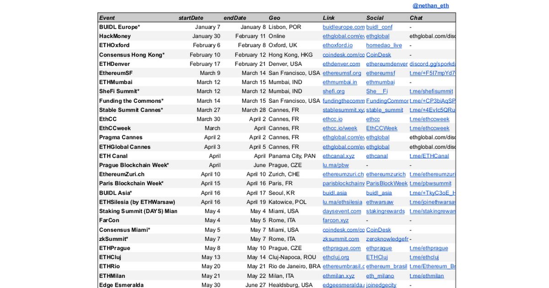Select the ETHRio event cell
This screenshot has width=549, height=288.
click(137, 267)
